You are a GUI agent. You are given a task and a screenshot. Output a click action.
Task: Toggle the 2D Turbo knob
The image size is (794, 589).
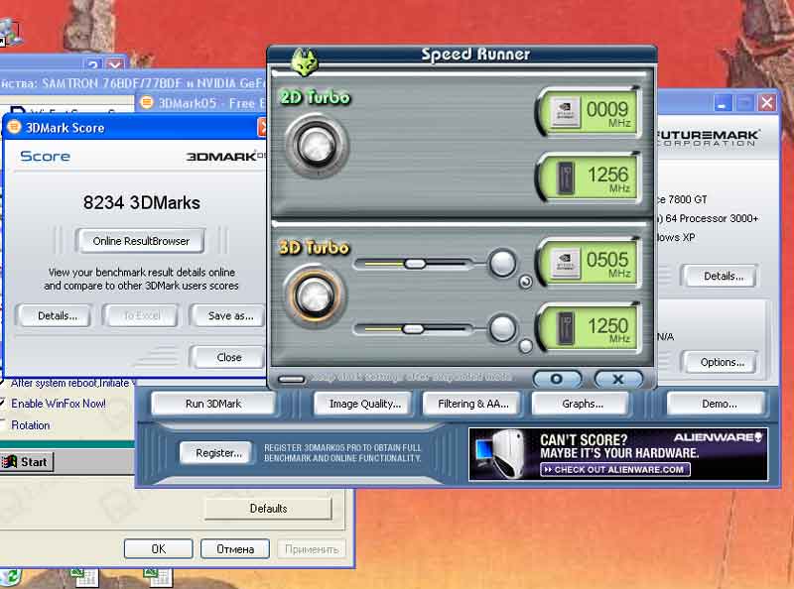coord(317,146)
